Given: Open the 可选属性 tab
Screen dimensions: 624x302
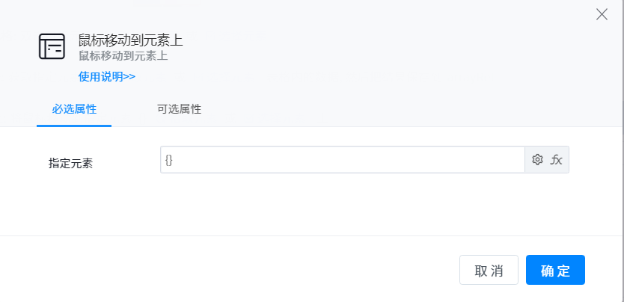Looking at the screenshot, I should 179,109.
